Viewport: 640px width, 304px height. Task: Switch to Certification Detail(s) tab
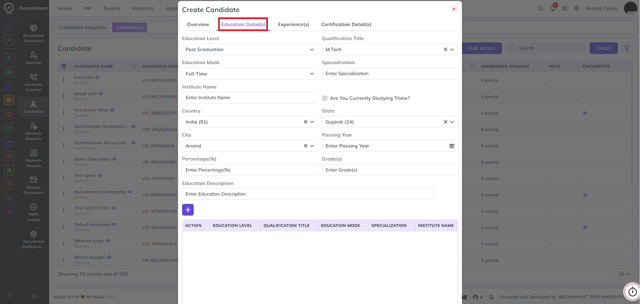[346, 24]
